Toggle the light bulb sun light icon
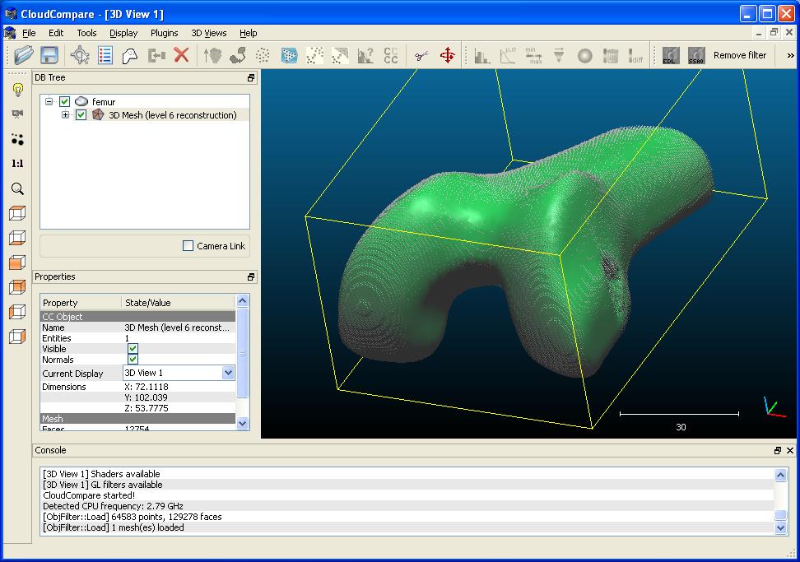Screen dimensions: 800x562 [x=18, y=90]
